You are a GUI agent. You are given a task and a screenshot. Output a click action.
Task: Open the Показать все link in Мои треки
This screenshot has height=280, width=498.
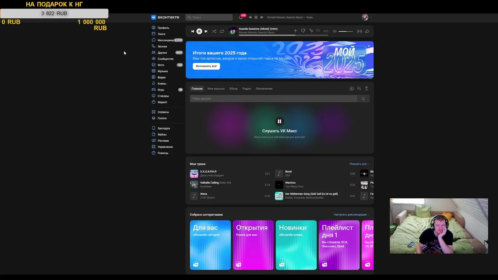click(x=359, y=164)
